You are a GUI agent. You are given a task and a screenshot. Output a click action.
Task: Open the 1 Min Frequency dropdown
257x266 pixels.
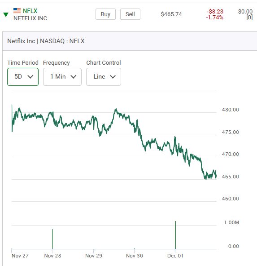[x=62, y=77]
